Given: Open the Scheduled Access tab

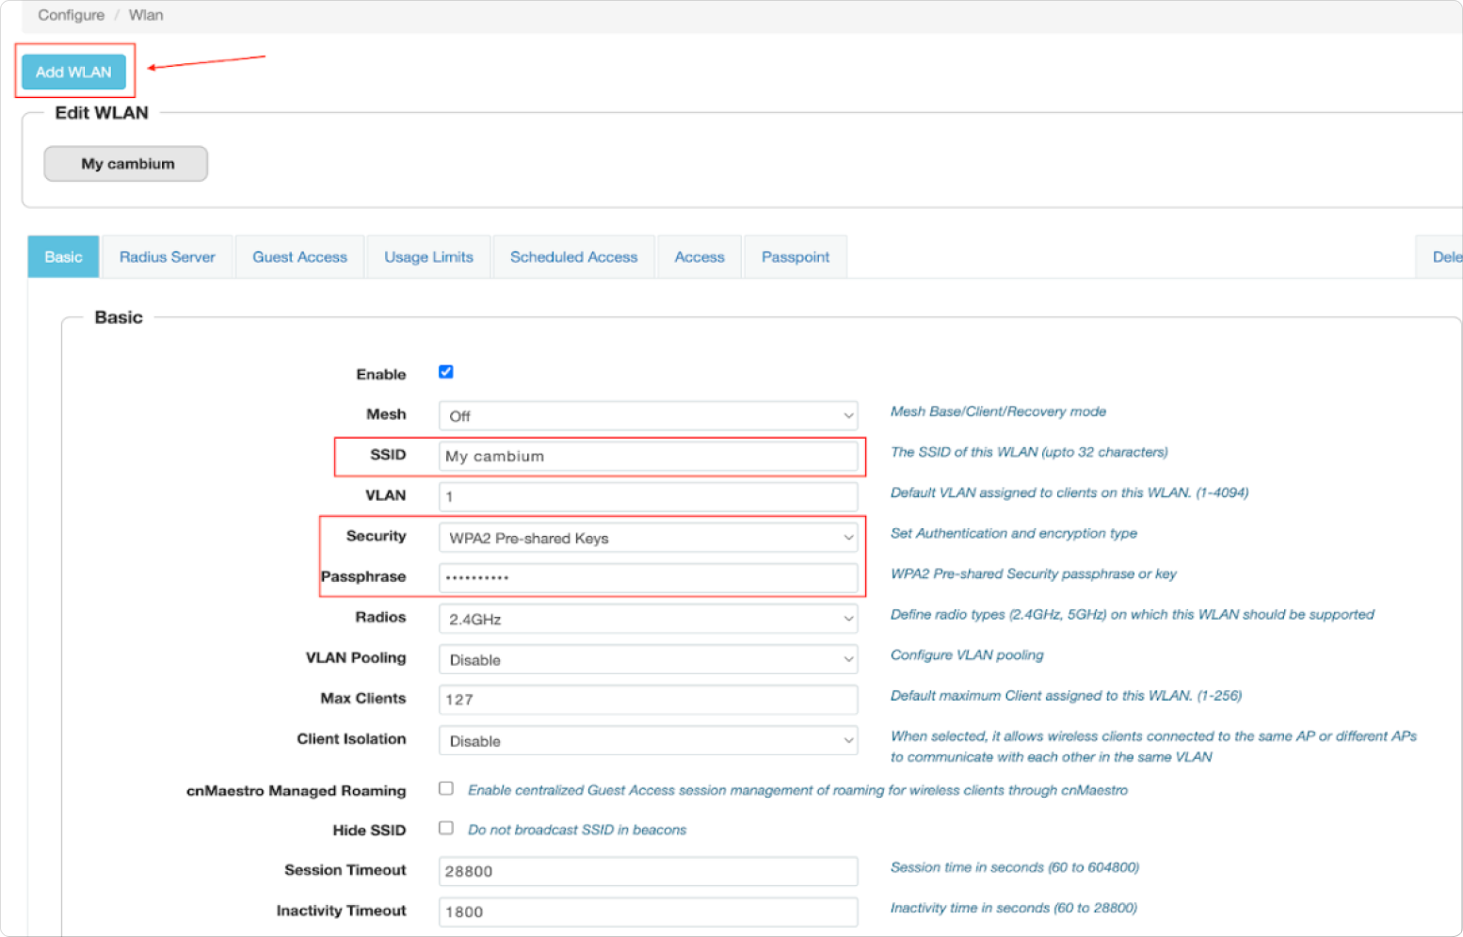Looking at the screenshot, I should [573, 257].
